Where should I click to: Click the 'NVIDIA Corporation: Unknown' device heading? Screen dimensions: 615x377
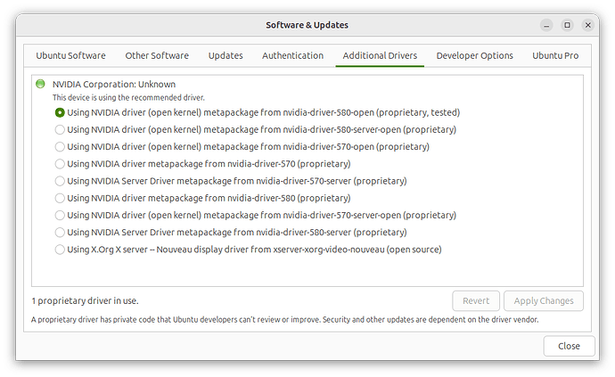click(x=114, y=85)
